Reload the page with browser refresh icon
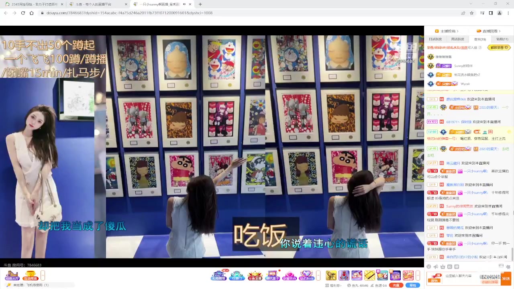This screenshot has width=514, height=289. coord(23,13)
